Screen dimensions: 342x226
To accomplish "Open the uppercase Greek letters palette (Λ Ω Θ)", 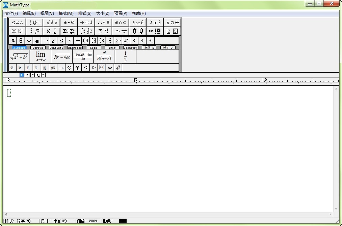I will (x=172, y=23).
